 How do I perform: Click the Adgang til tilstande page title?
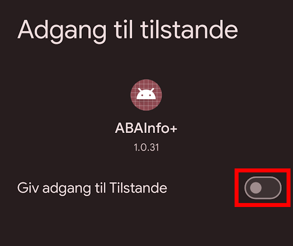pos(128,30)
